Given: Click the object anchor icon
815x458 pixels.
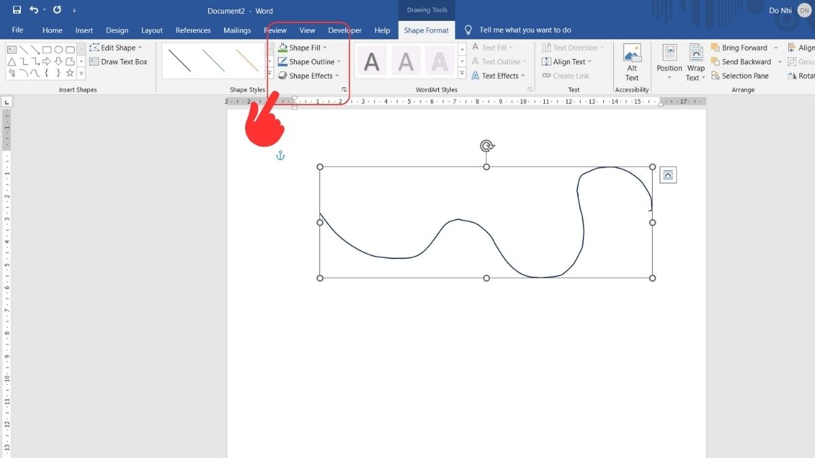Looking at the screenshot, I should click(280, 156).
